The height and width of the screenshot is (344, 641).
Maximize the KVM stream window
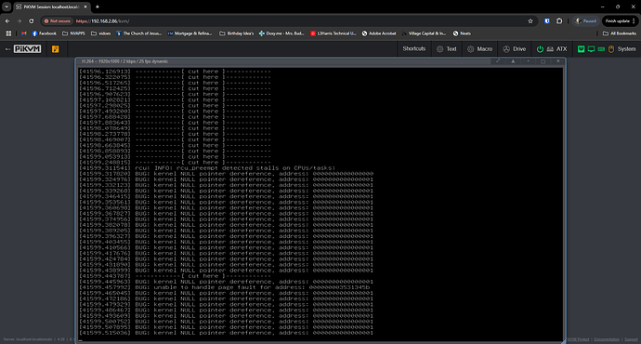tap(543, 61)
